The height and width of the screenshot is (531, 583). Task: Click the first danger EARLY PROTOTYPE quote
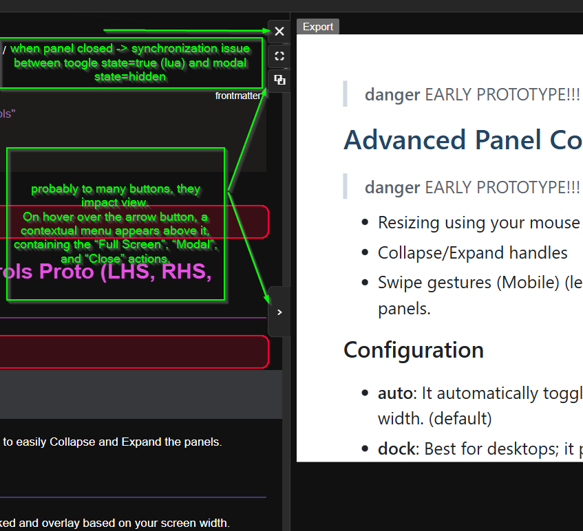coord(471,95)
